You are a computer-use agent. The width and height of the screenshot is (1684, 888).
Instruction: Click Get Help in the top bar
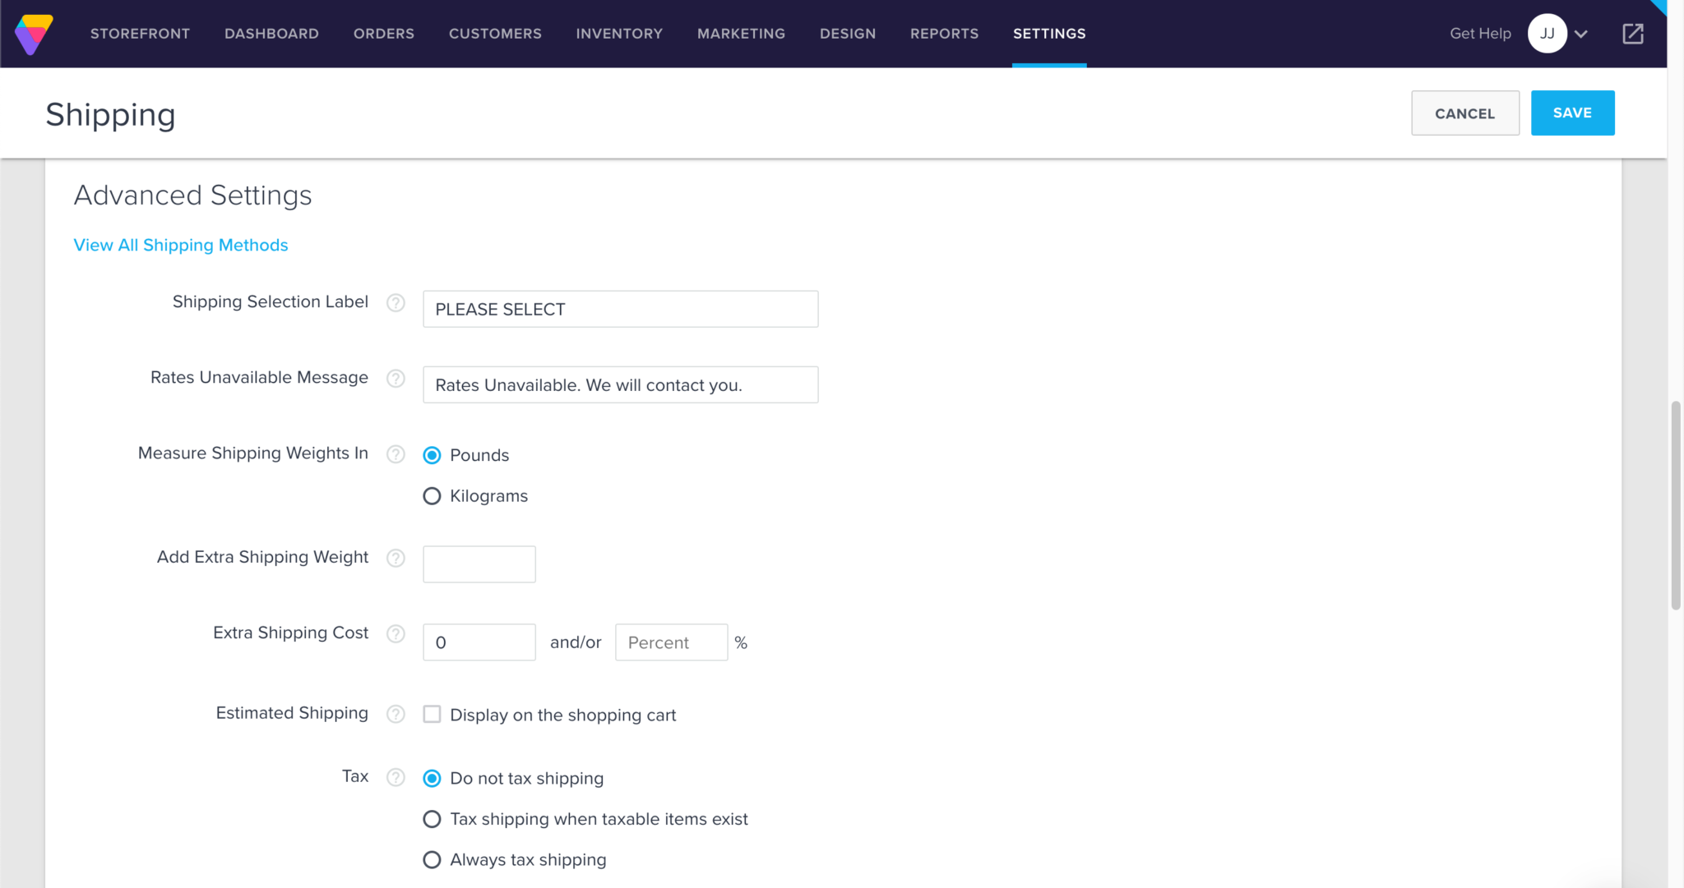click(1479, 33)
